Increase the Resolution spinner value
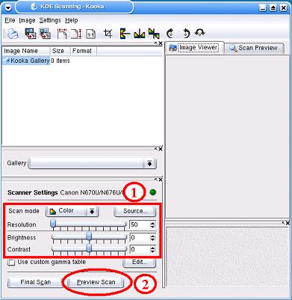 pos(152,223)
